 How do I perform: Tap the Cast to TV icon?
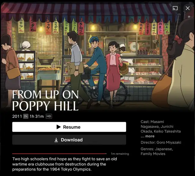tap(175, 8)
